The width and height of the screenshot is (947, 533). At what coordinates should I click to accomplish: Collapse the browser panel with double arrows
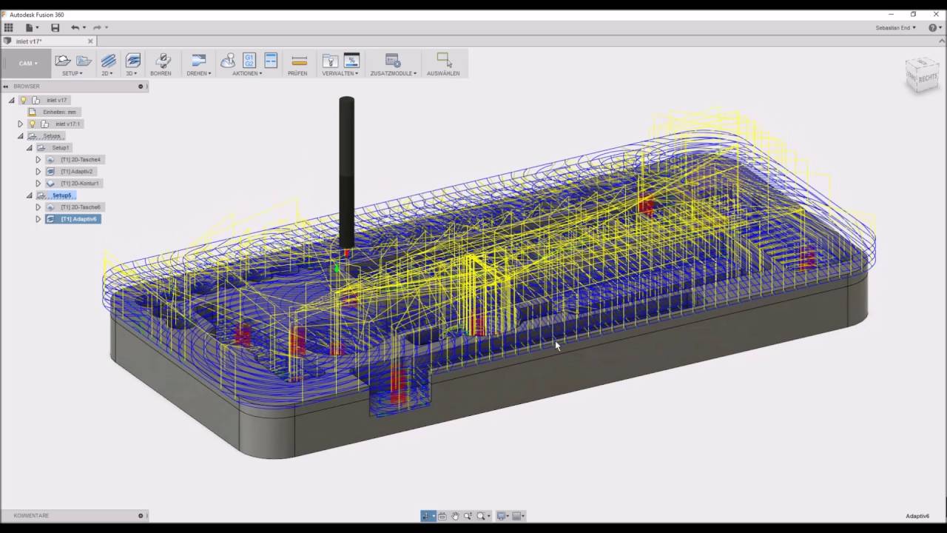point(5,87)
